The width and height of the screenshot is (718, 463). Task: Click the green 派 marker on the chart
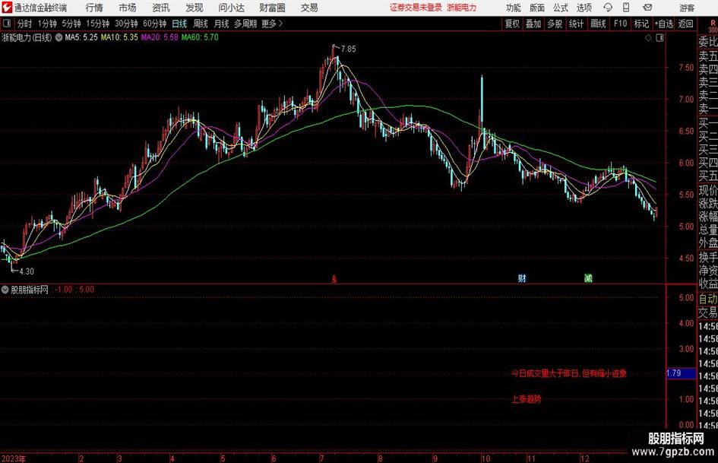588,278
